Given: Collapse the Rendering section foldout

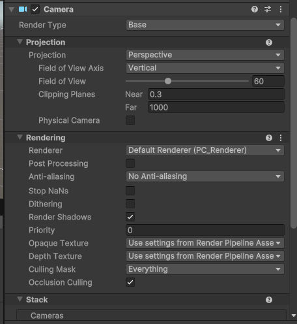Looking at the screenshot, I should point(20,137).
